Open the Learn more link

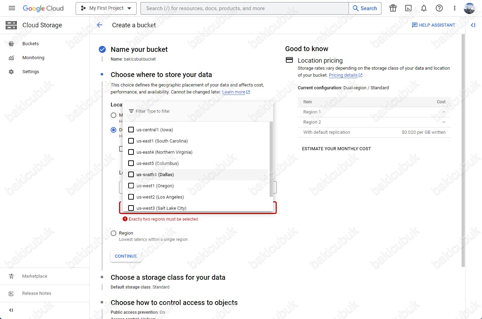click(236, 92)
